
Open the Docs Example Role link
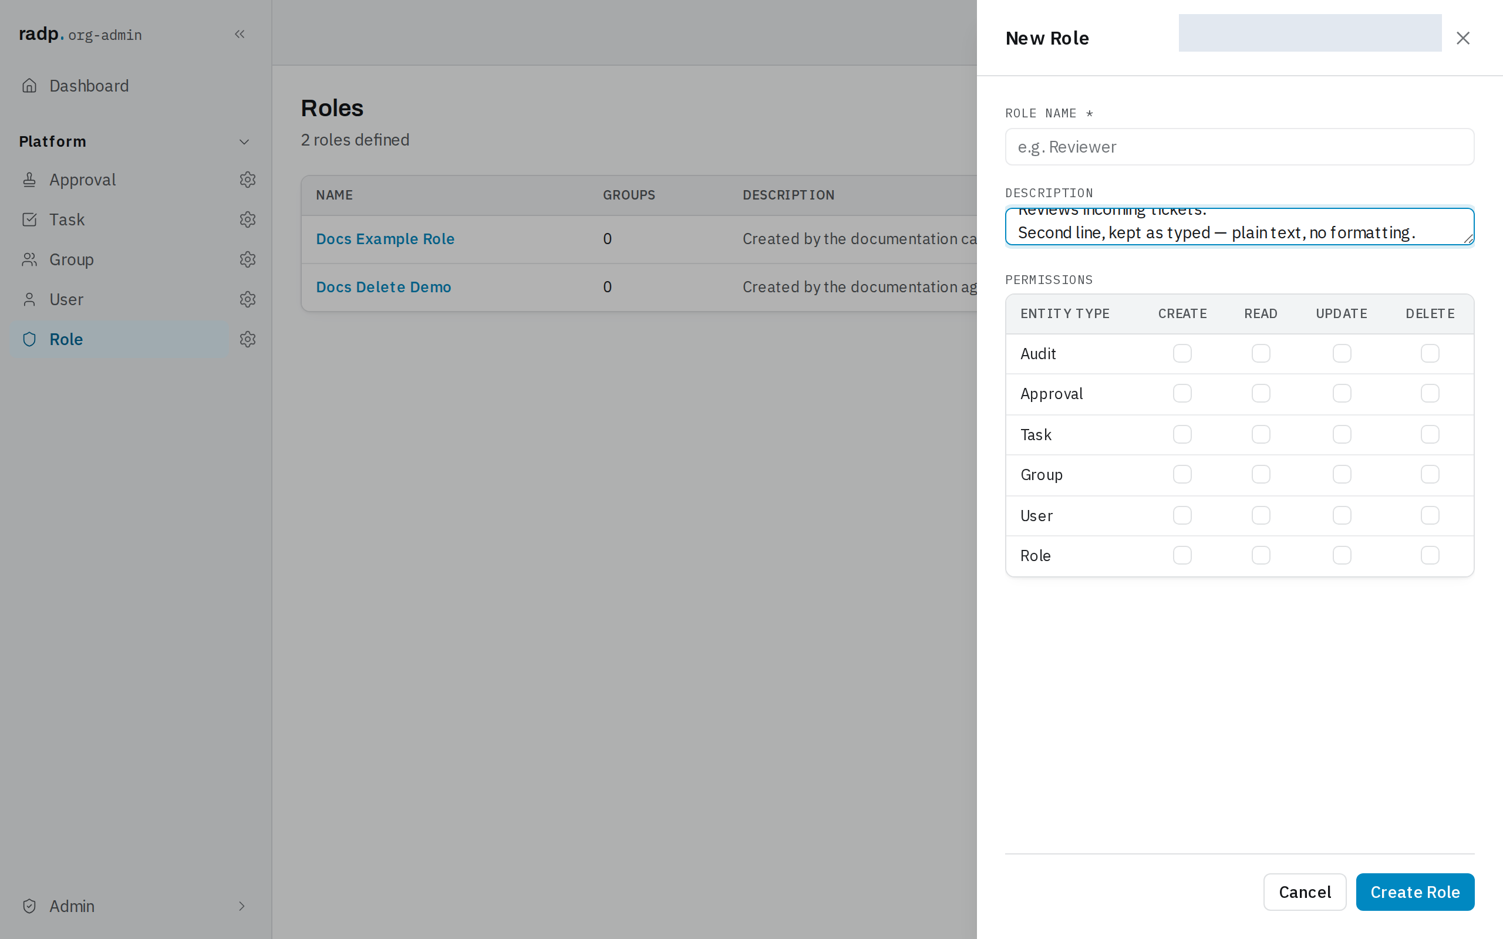tap(385, 239)
